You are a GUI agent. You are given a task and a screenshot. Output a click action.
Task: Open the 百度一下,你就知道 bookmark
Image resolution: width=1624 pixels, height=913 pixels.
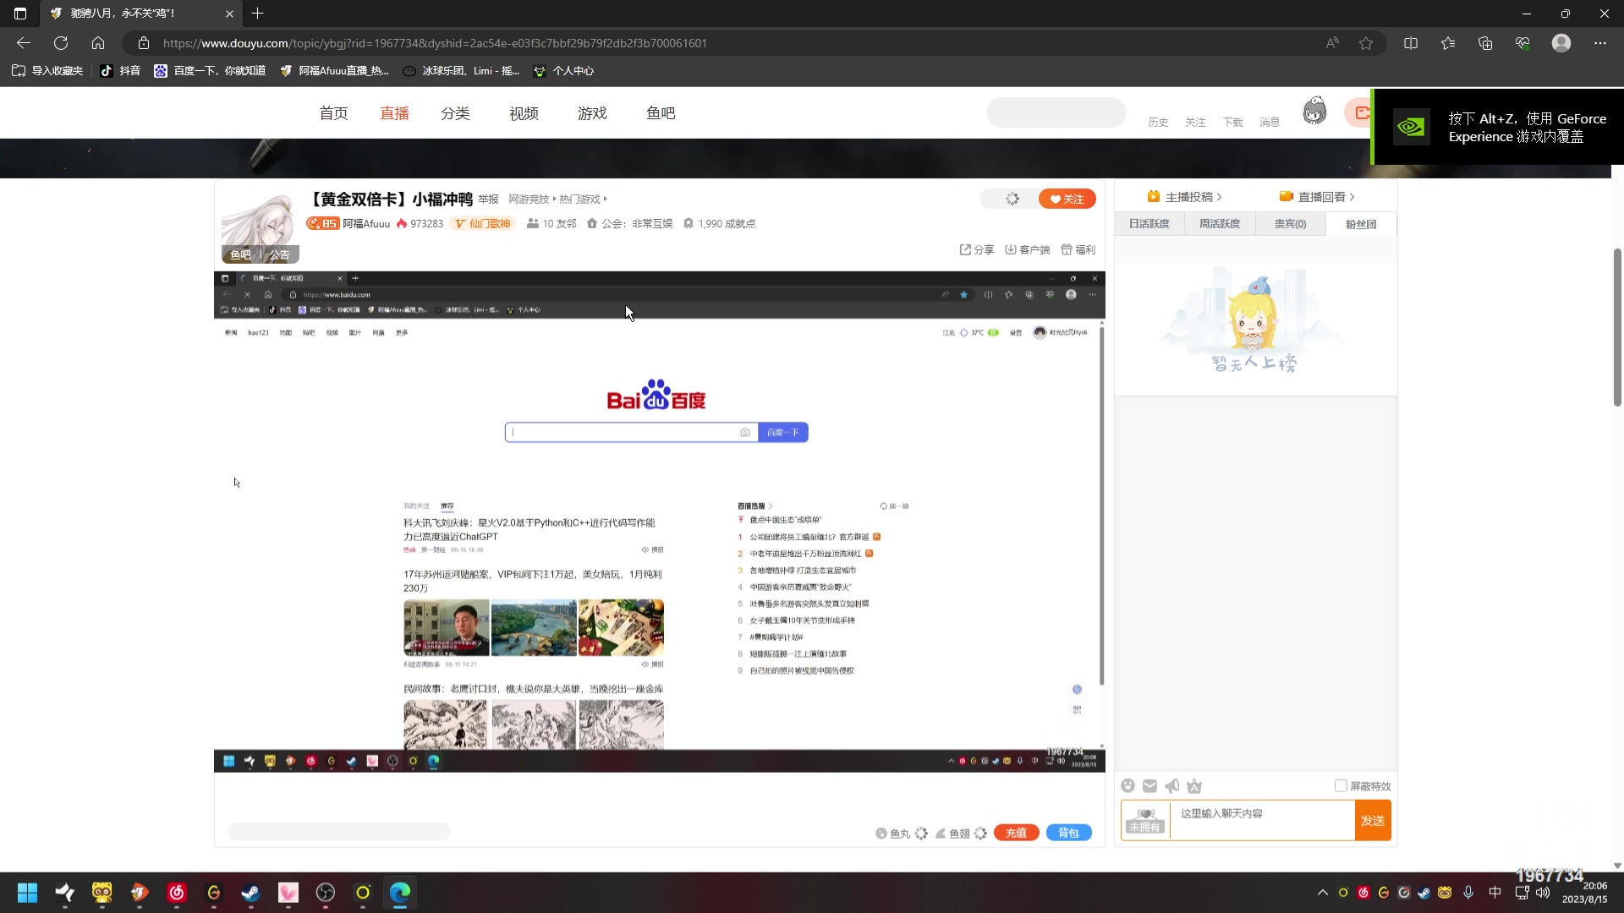(x=210, y=71)
